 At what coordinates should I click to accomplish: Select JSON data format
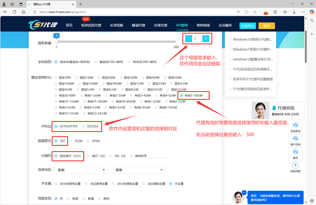click(71, 141)
